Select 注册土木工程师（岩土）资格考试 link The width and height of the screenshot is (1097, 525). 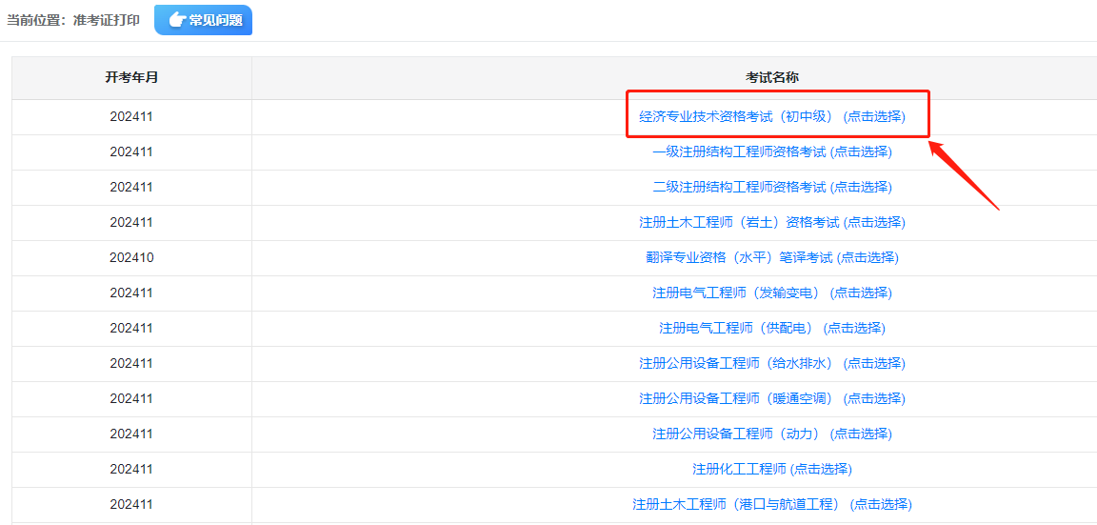[771, 222]
